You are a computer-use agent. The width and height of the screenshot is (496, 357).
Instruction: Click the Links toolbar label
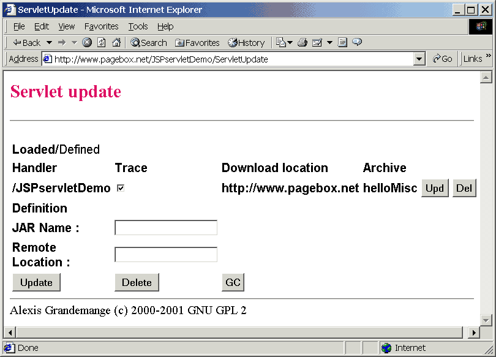point(473,59)
